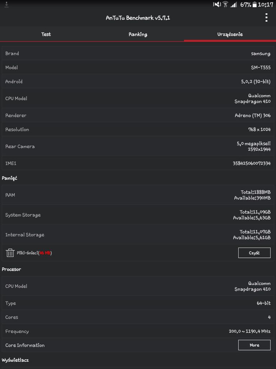Tap the System Storage row
Viewport: 276px width, 369px height.
click(138, 215)
